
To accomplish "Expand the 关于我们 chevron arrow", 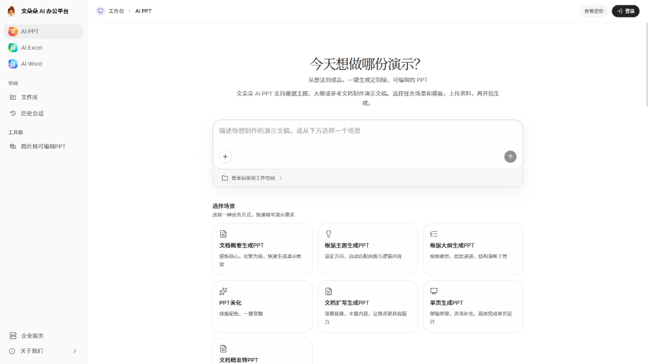I will [x=75, y=351].
